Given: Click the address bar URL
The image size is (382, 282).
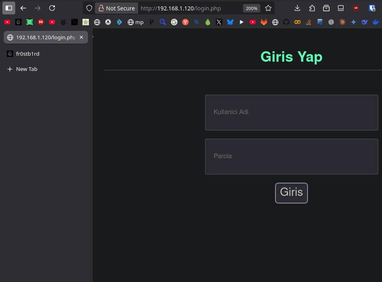Looking at the screenshot, I should 188,8.
